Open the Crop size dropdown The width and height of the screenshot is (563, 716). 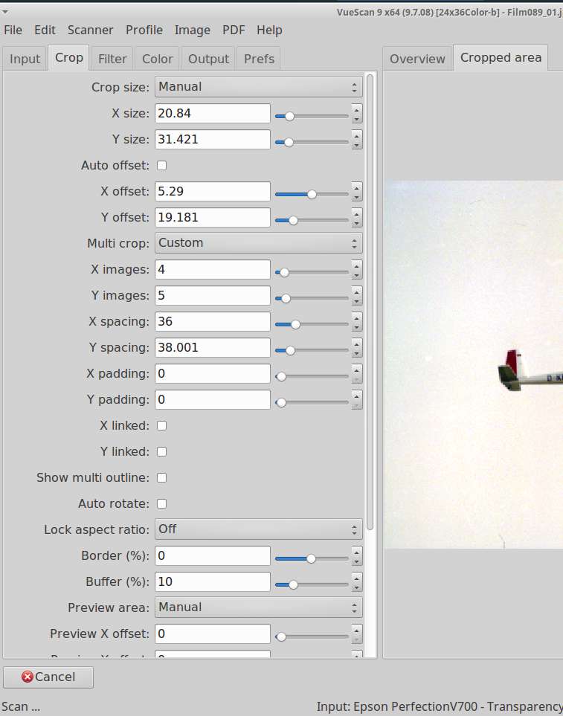[x=258, y=87]
